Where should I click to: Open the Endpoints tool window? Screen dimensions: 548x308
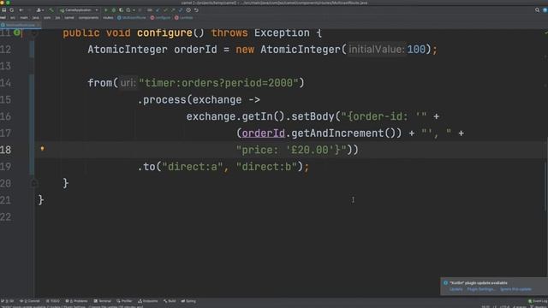coord(148,301)
